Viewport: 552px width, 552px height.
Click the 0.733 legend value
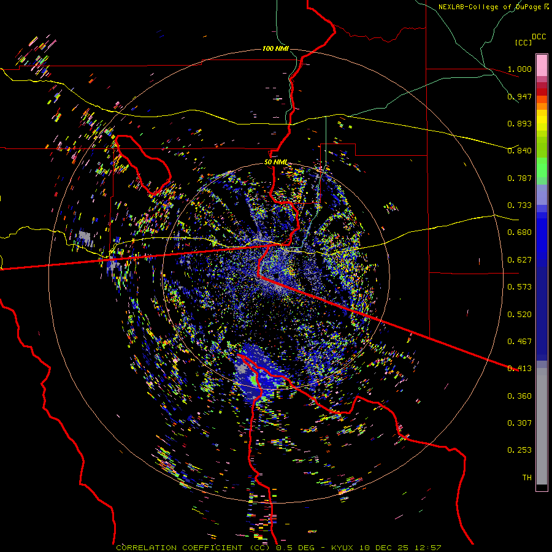coord(519,205)
